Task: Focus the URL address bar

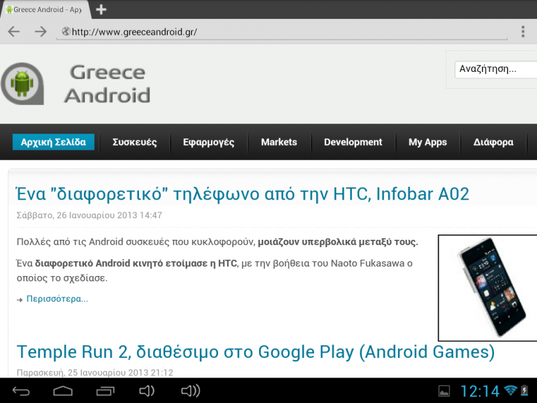Action: [x=281, y=32]
